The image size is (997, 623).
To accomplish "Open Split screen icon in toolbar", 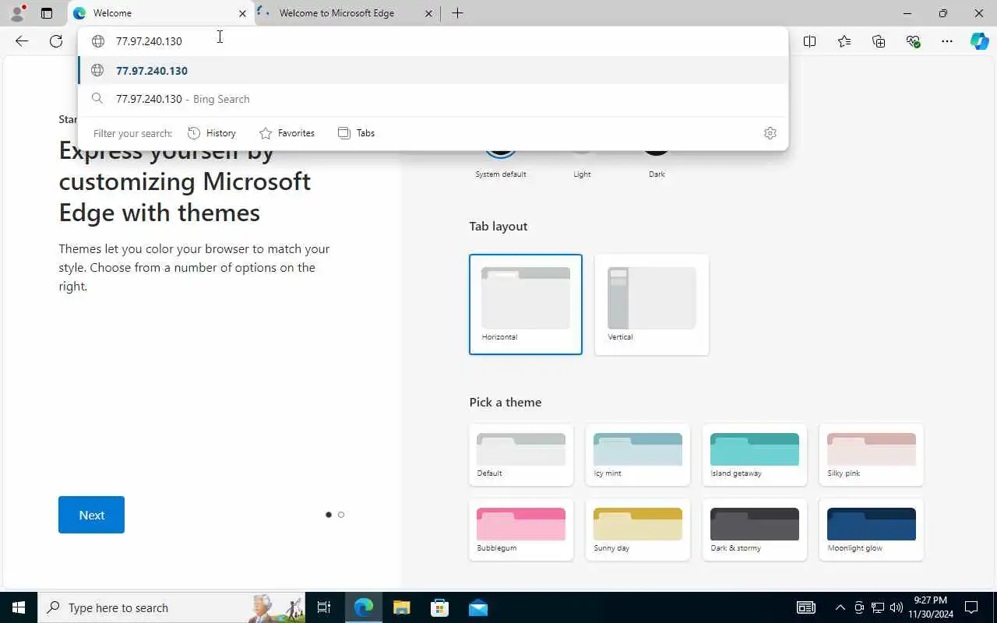I will pos(810,41).
